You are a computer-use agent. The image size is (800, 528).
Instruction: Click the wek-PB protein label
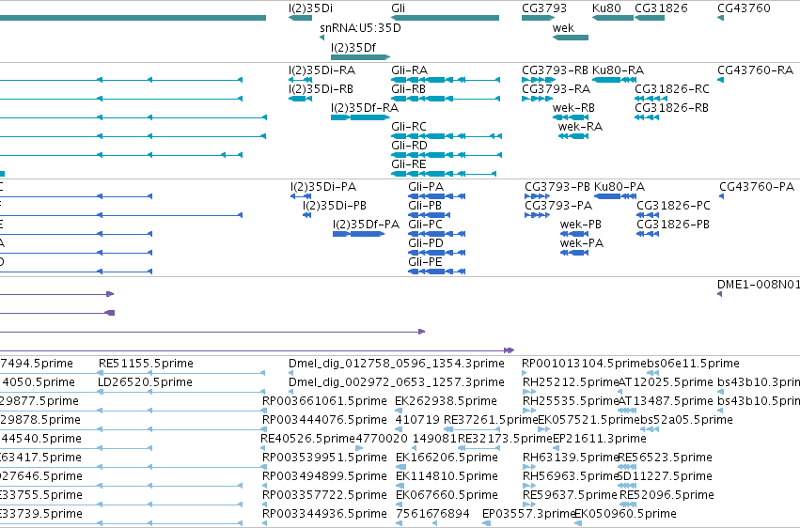pyautogui.click(x=581, y=225)
